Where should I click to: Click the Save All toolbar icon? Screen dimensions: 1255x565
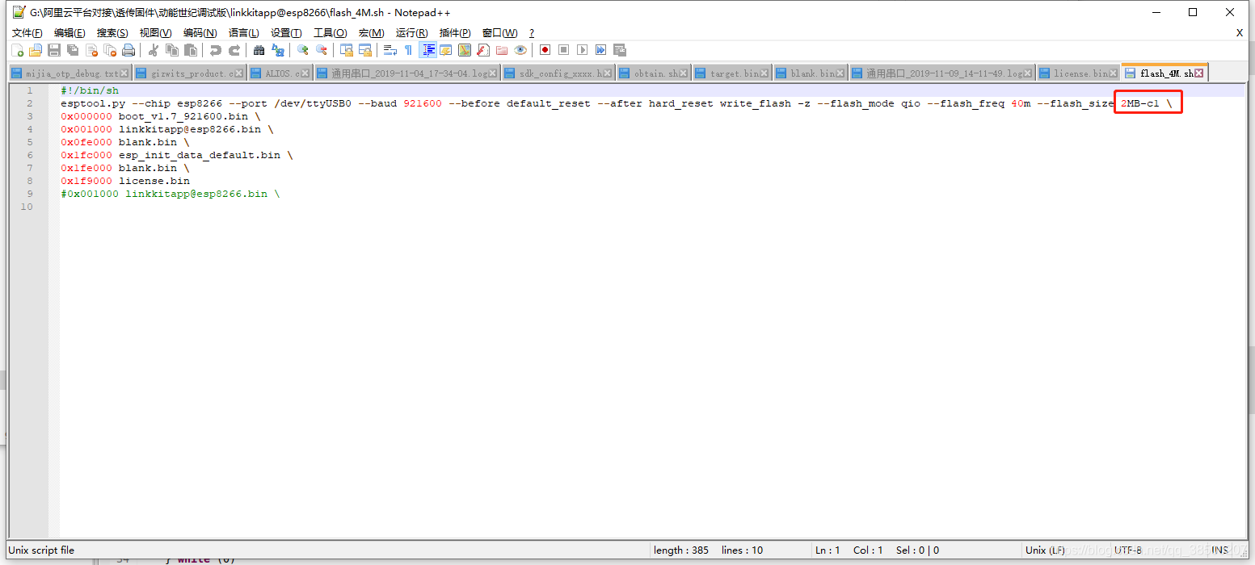[73, 50]
